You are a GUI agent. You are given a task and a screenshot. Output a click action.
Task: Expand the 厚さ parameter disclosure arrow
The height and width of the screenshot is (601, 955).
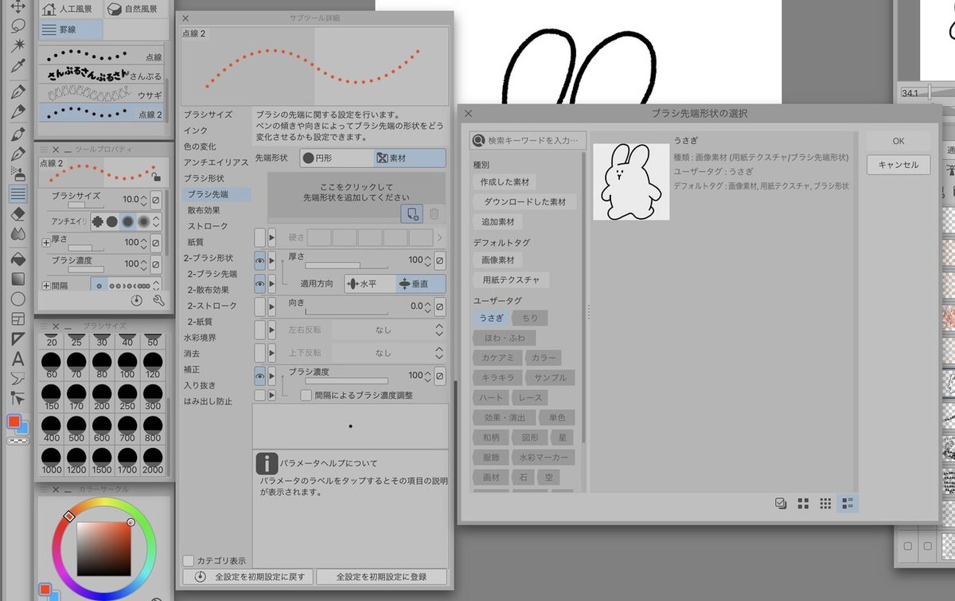(272, 259)
